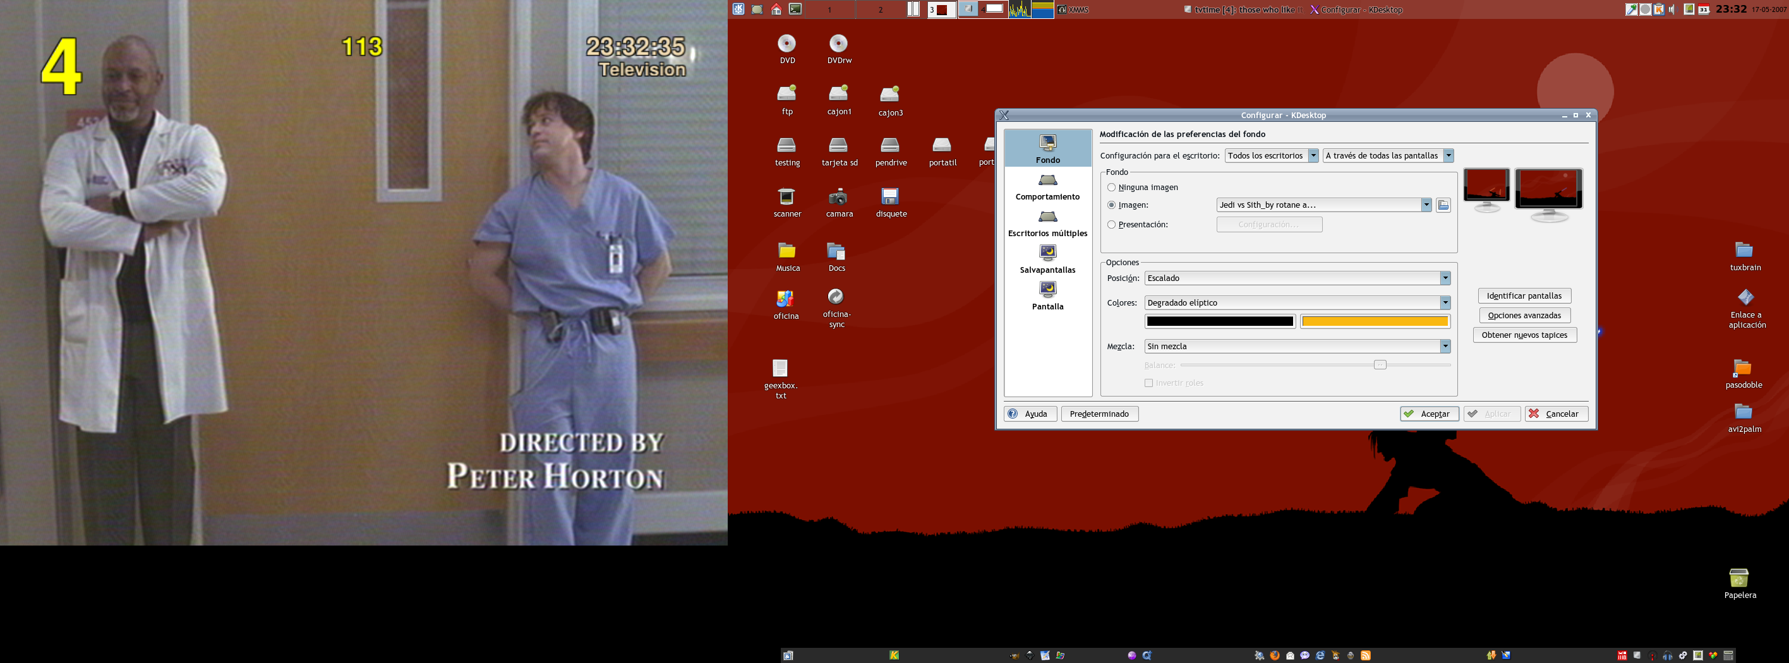Screen dimensions: 1789x663
Task: Click the Ayuda button
Action: 1029,414
